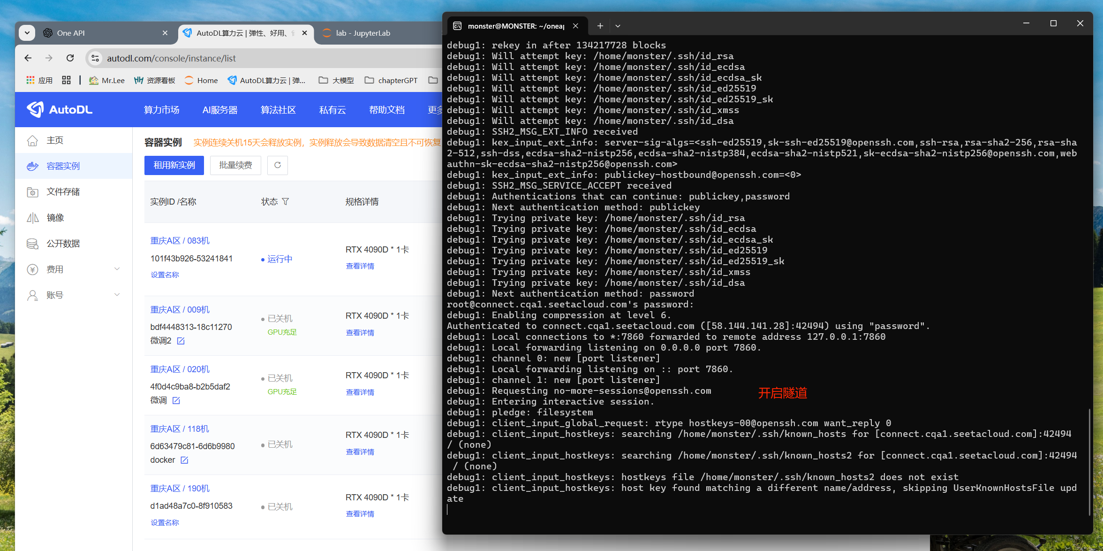1103x551 pixels.
Task: Click the status filter funnel icon
Action: [286, 202]
